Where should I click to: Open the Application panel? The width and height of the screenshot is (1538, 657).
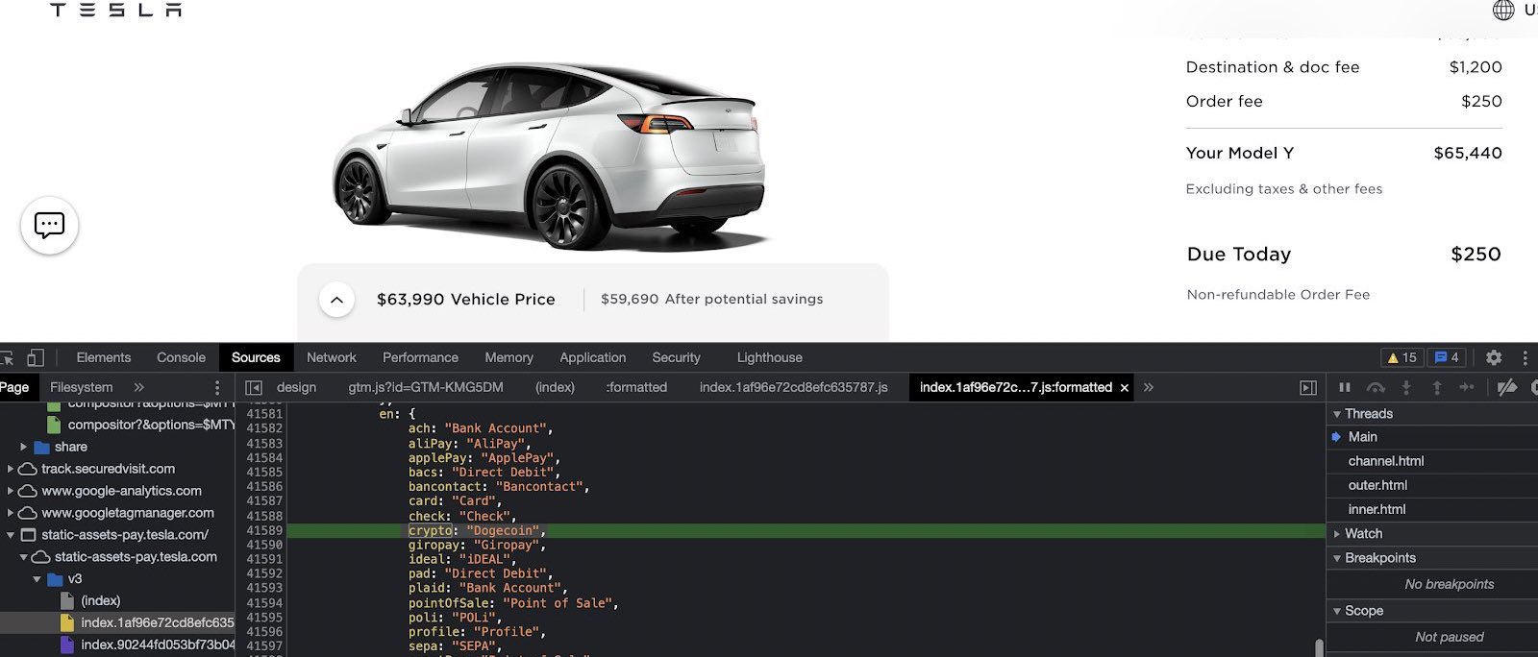click(x=592, y=357)
